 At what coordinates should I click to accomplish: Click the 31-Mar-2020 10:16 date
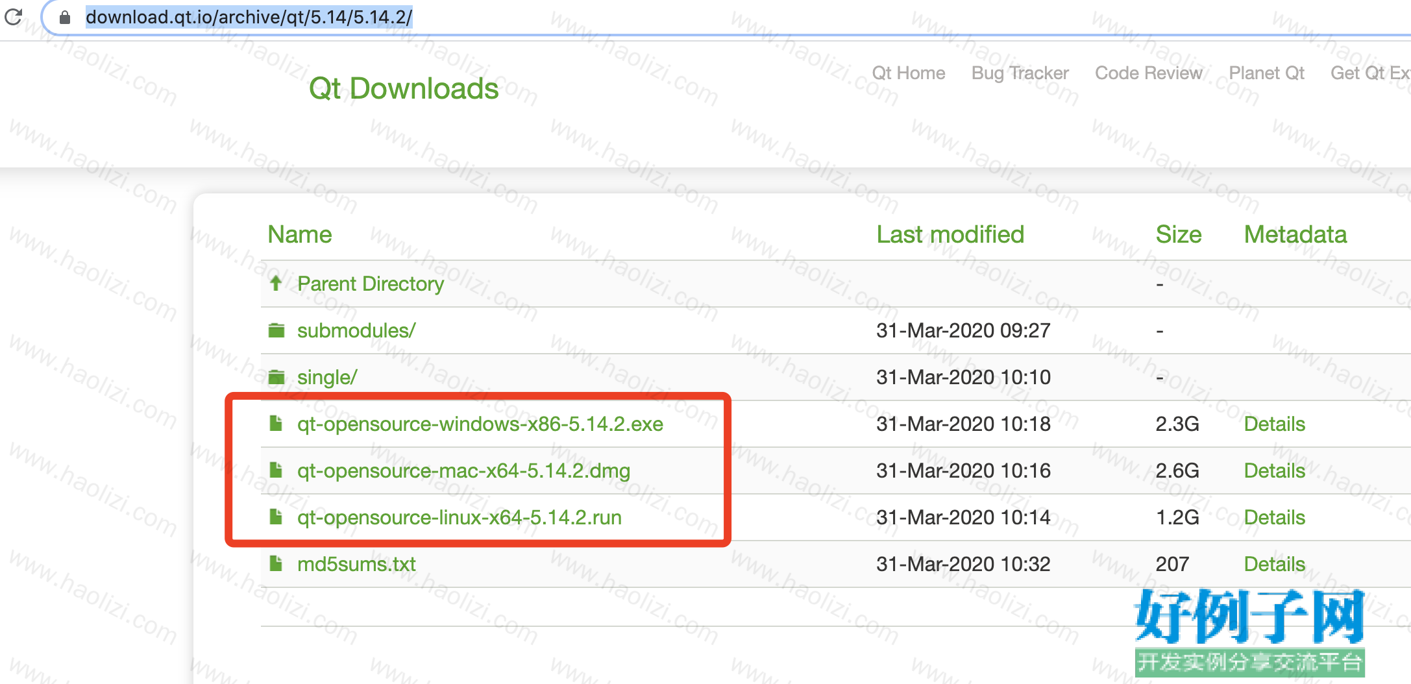point(963,470)
